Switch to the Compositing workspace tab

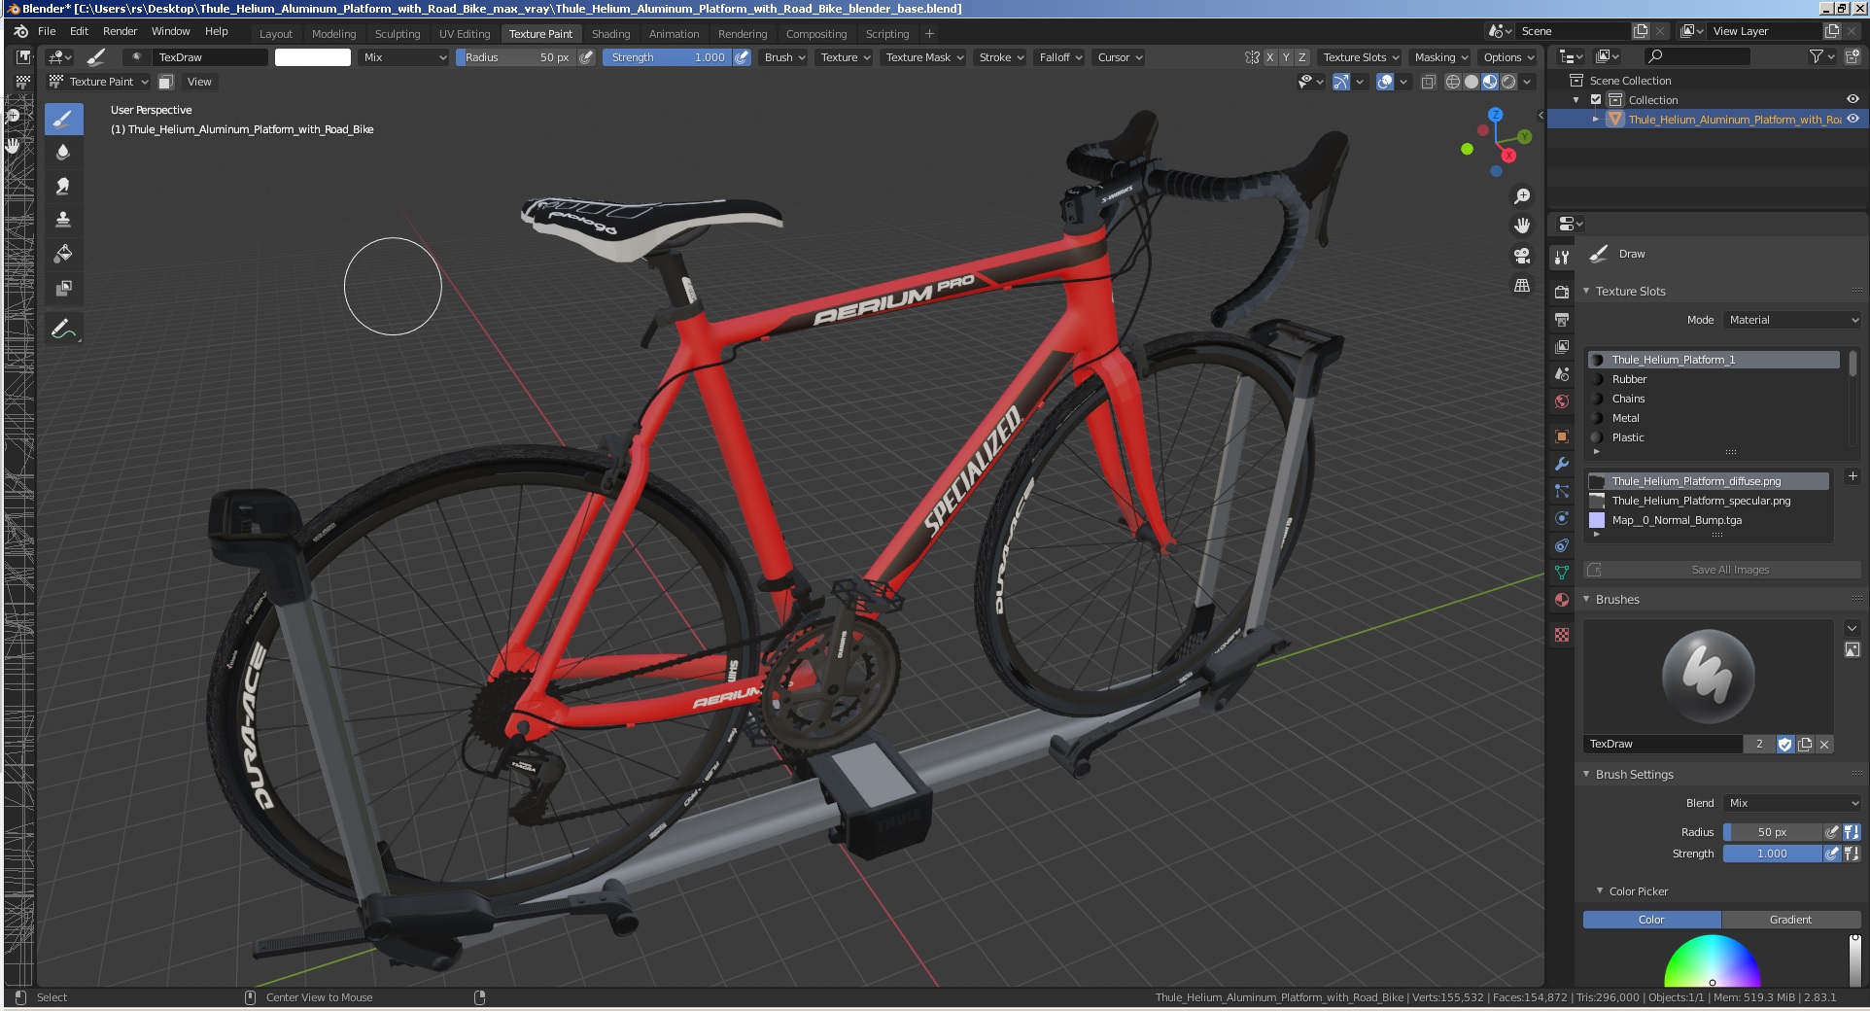point(816,34)
